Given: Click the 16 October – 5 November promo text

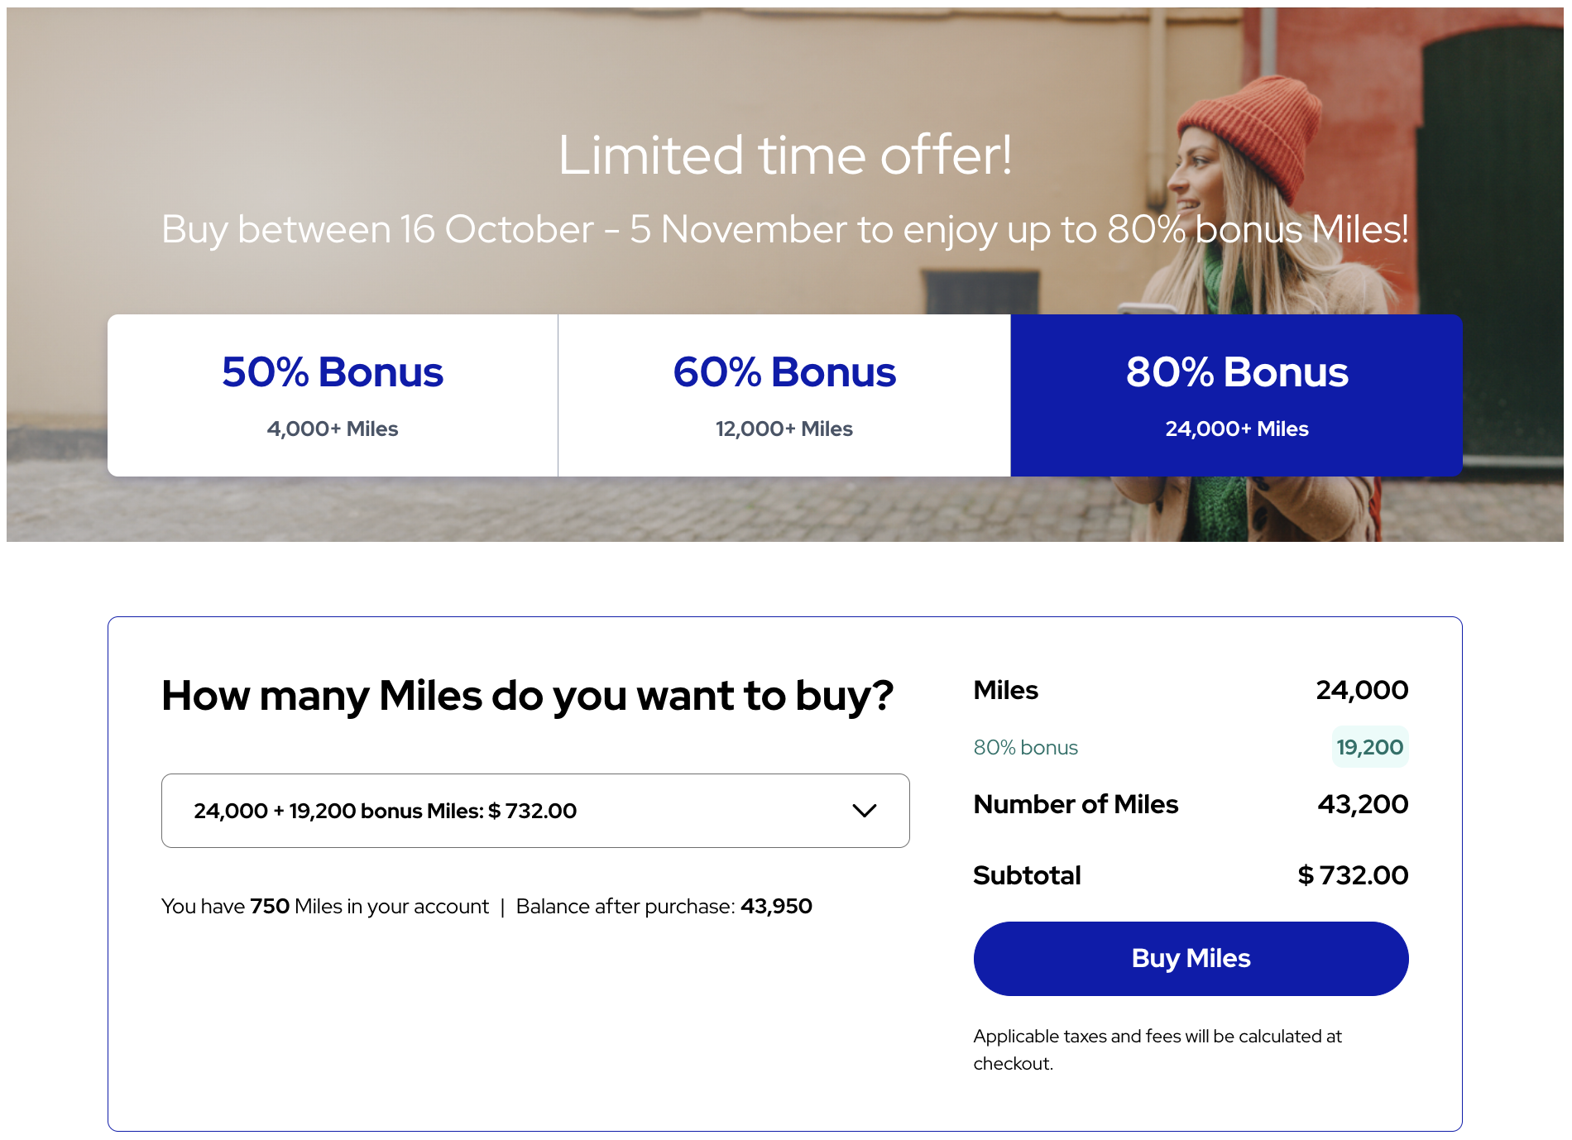Looking at the screenshot, I should click(784, 229).
